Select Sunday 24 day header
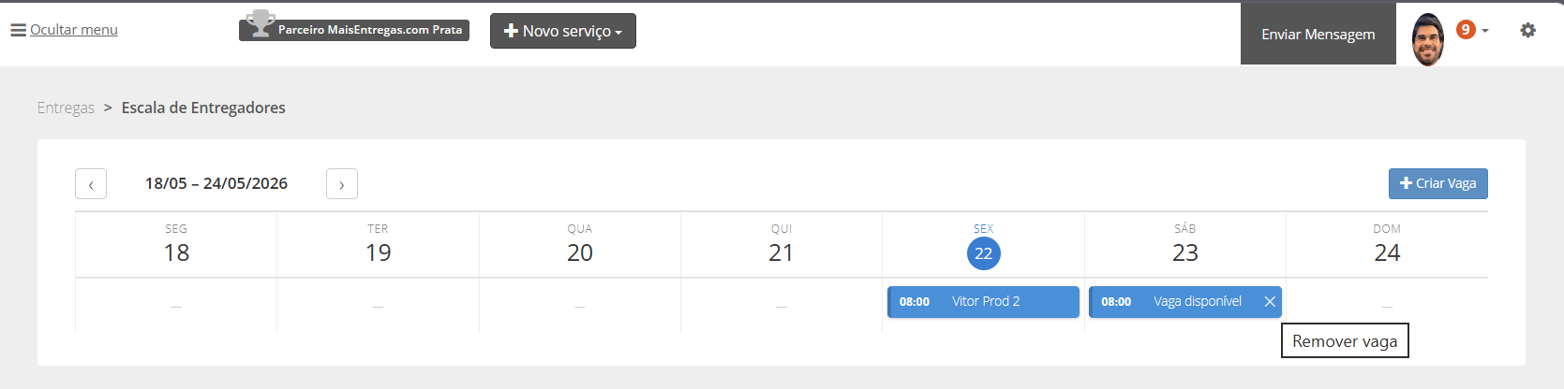The width and height of the screenshot is (1564, 389). point(1387,245)
